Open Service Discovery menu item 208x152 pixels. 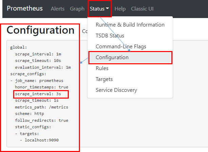tap(130, 90)
